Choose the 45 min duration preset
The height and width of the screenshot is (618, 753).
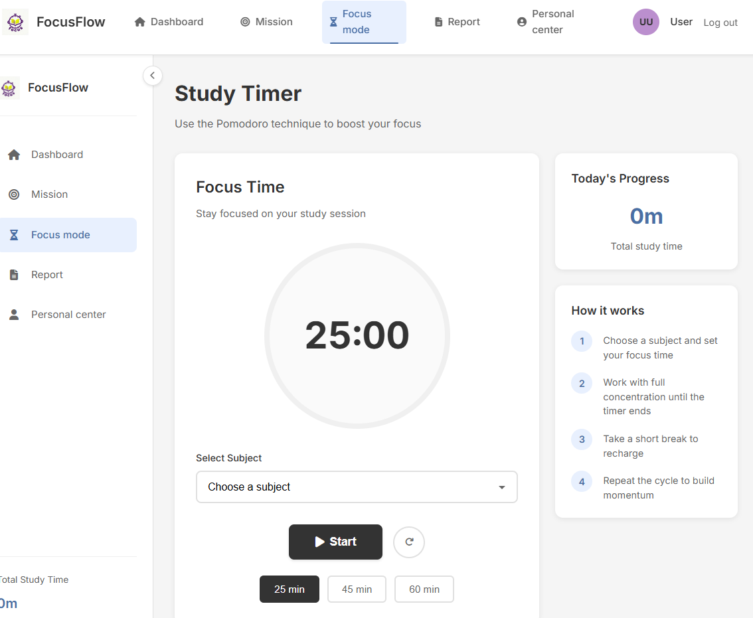(x=357, y=589)
